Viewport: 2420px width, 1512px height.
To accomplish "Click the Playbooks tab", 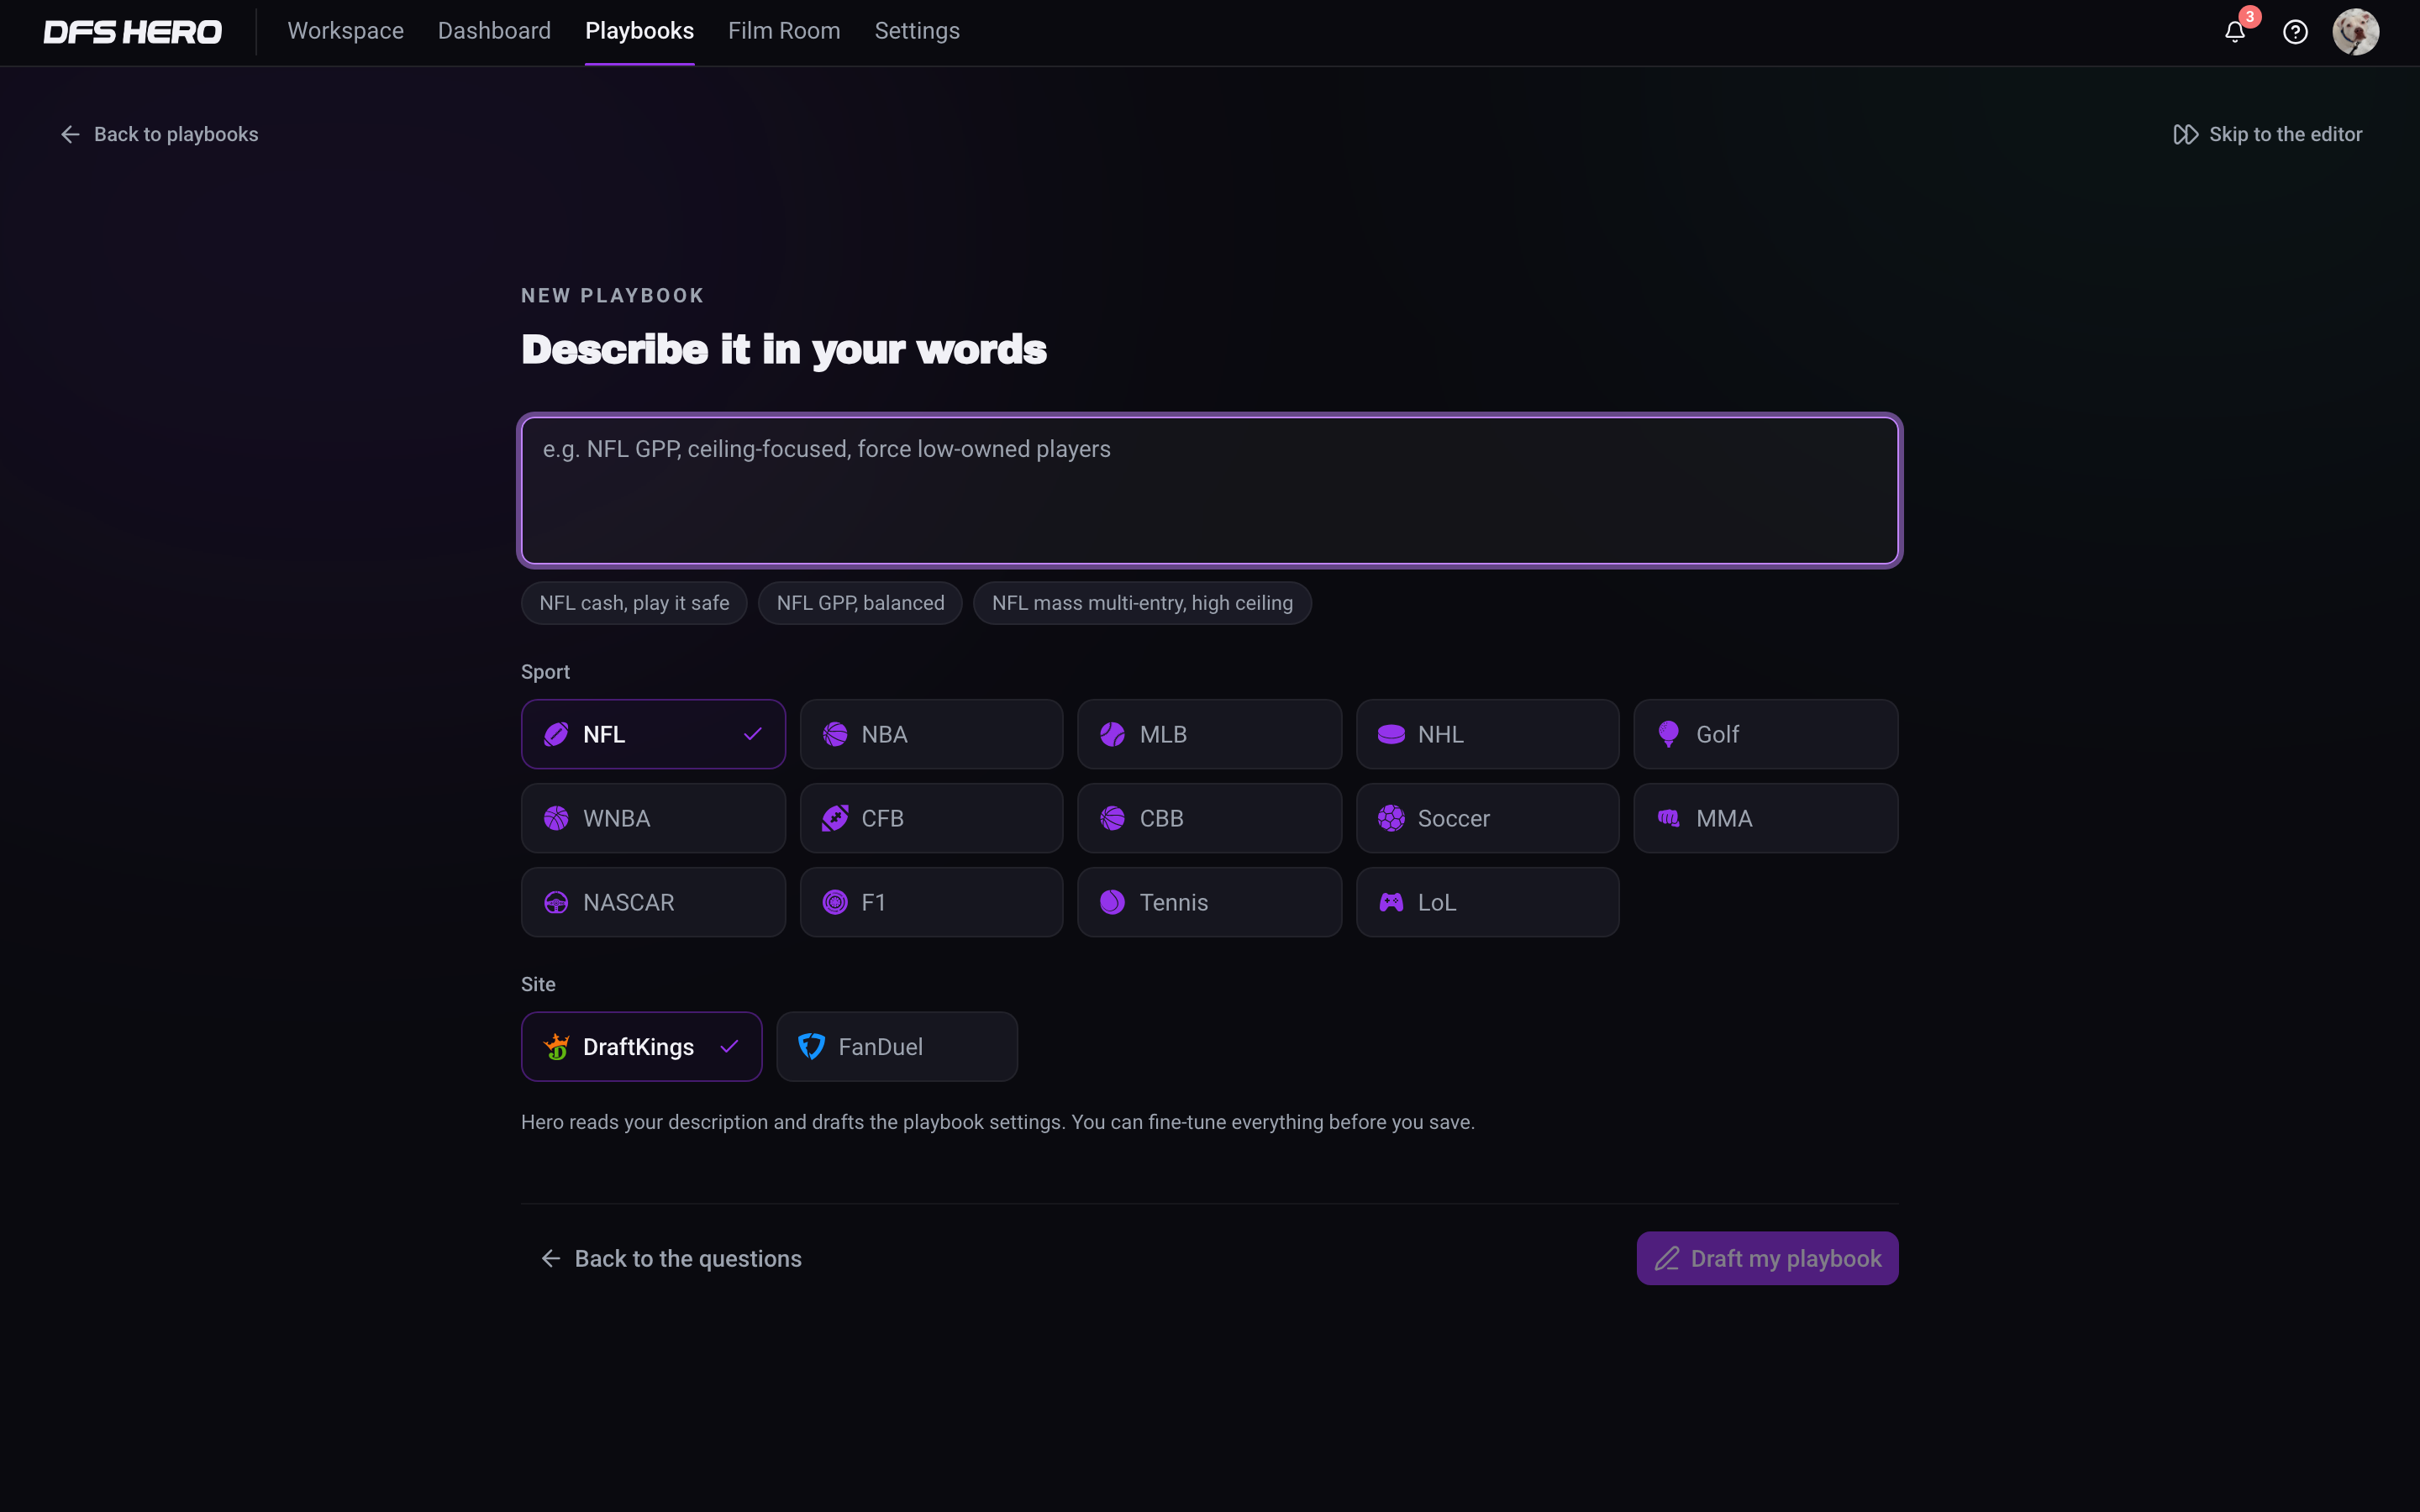I will tap(639, 31).
